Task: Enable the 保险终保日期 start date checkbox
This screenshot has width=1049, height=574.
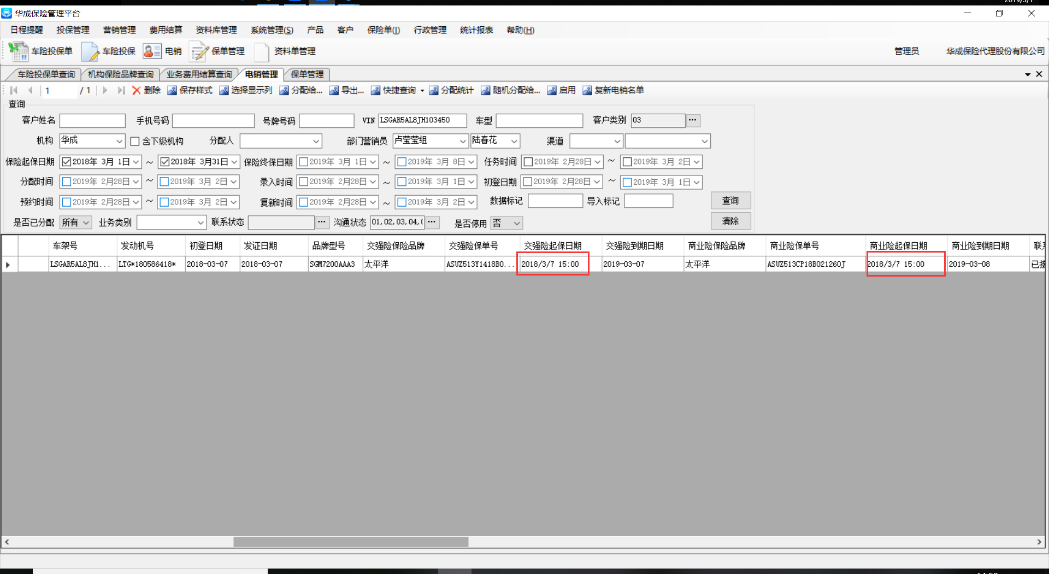Action: pos(304,162)
